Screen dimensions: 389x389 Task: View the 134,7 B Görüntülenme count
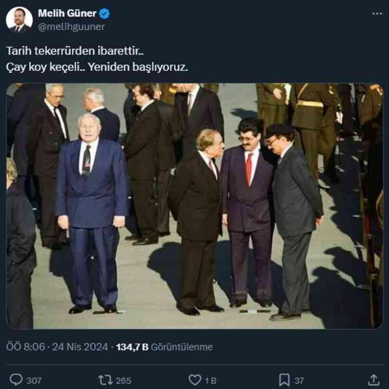[x=164, y=347]
